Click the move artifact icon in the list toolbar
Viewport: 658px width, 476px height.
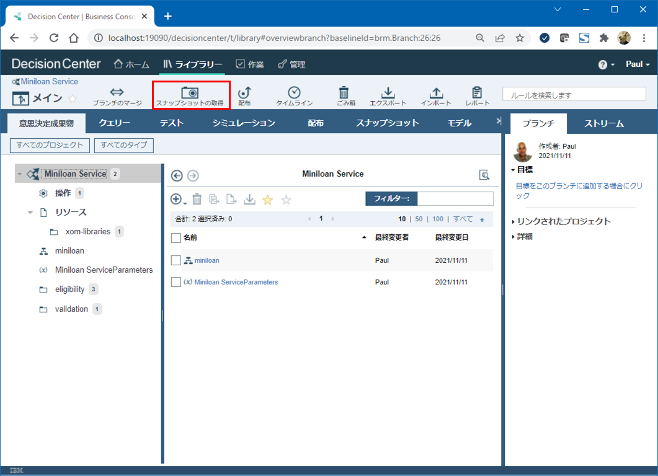point(231,199)
